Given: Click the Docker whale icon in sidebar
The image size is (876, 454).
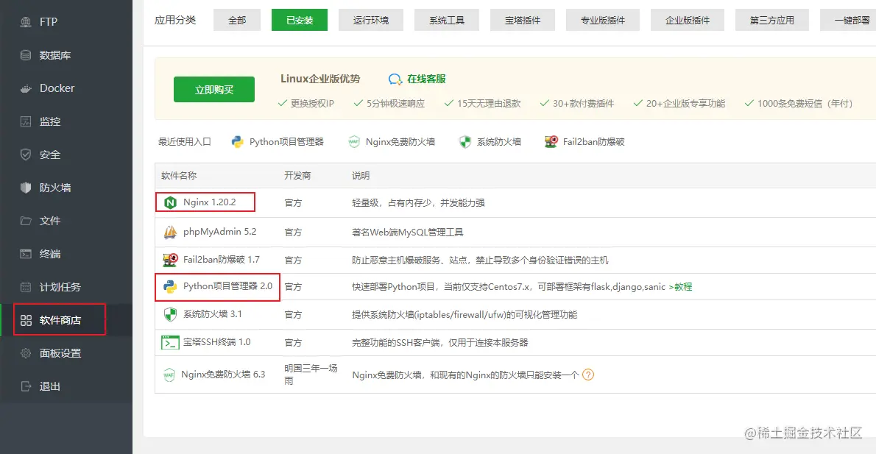Looking at the screenshot, I should [x=26, y=88].
